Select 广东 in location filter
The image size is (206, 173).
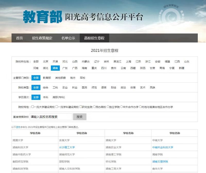click(x=65, y=68)
